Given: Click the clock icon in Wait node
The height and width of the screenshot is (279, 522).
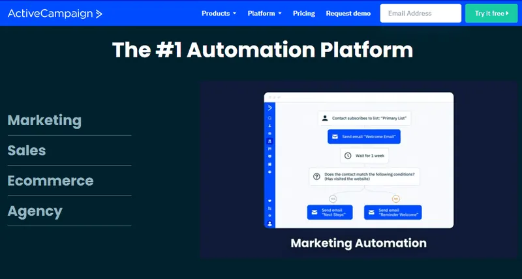Looking at the screenshot, I should pos(348,156).
